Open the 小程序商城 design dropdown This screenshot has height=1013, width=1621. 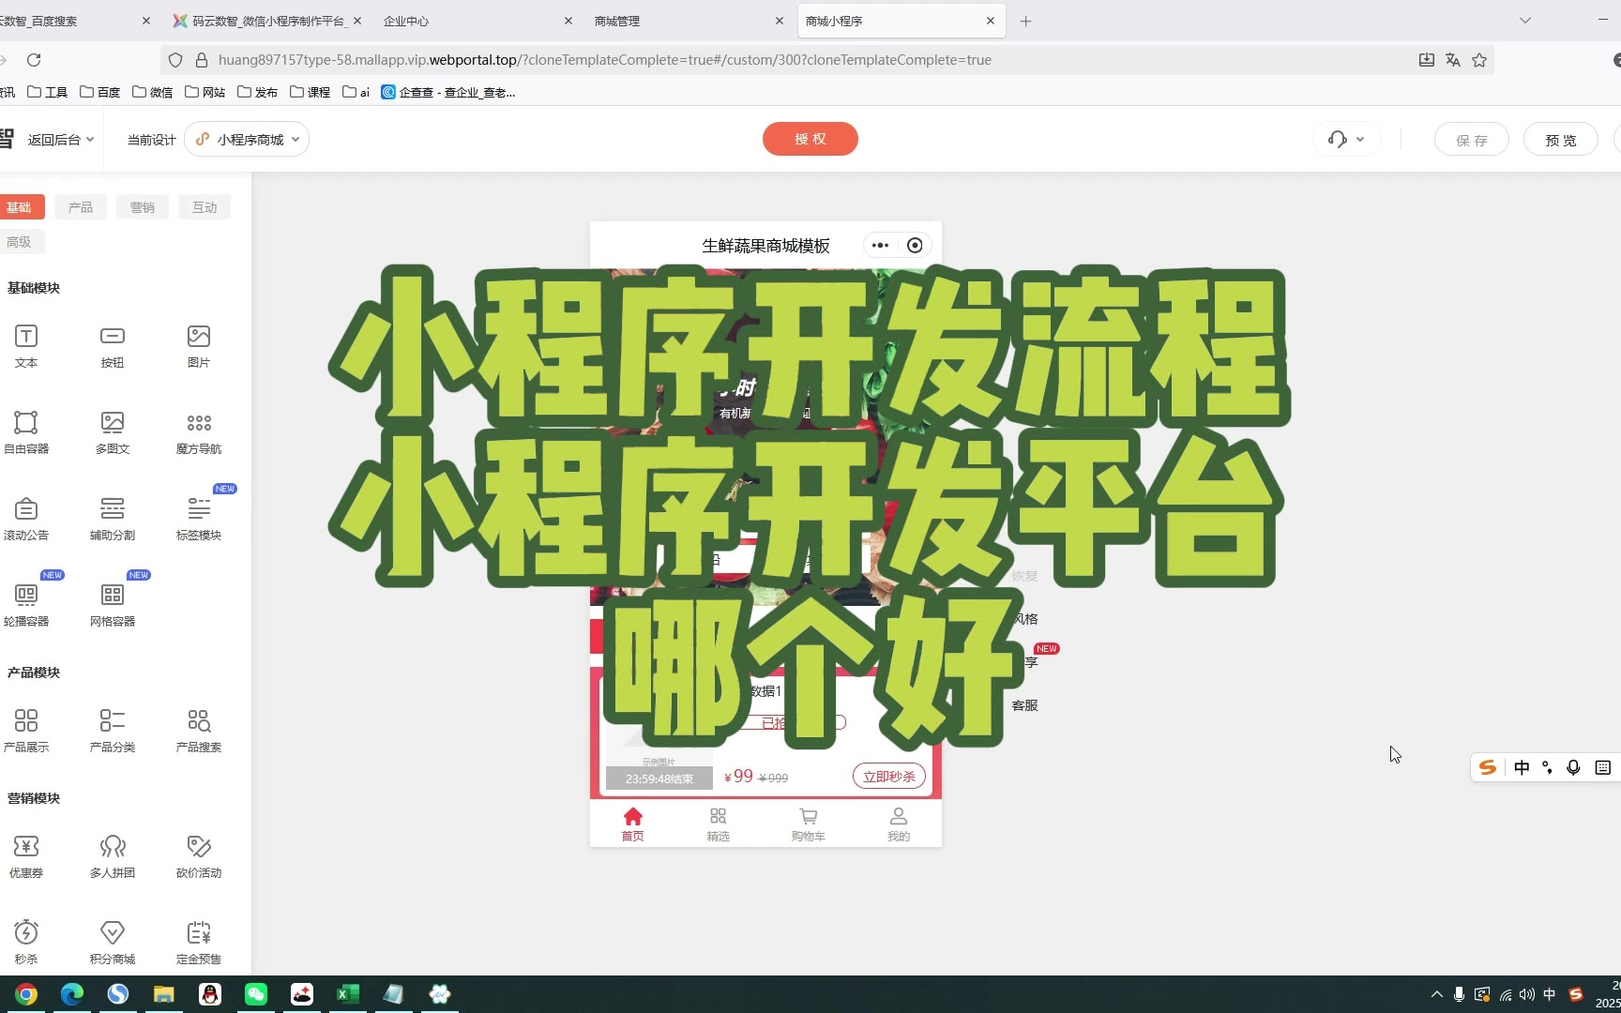click(248, 140)
